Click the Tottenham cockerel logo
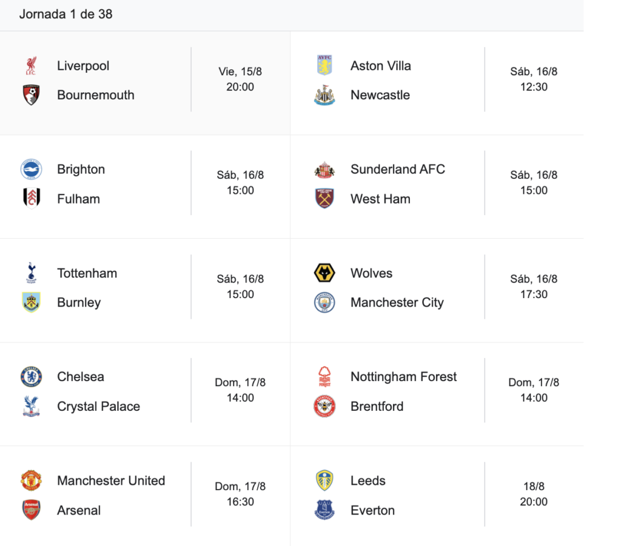This screenshot has width=621, height=546. click(32, 273)
